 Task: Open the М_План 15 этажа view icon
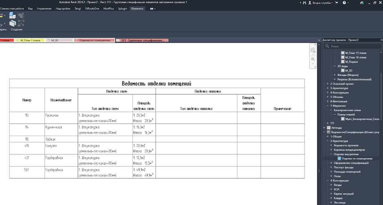[343, 53]
